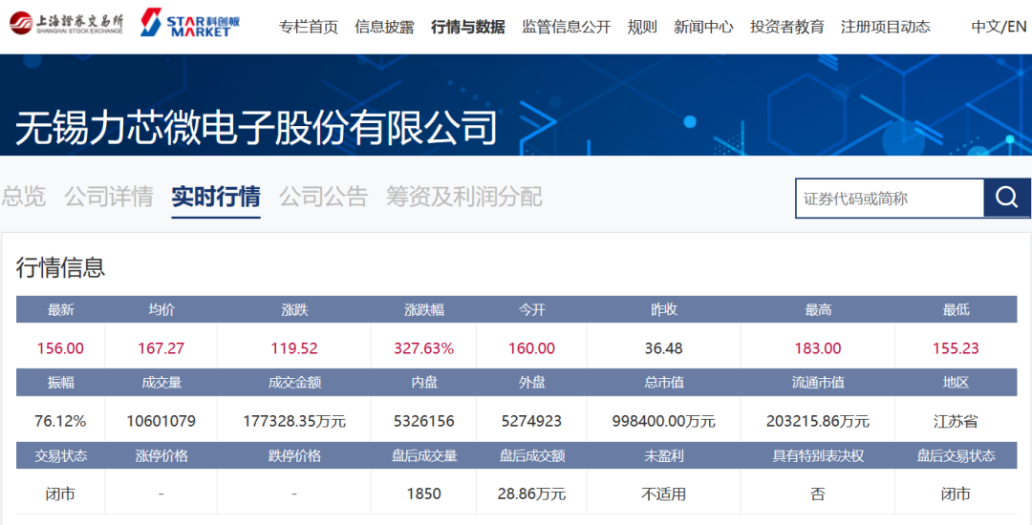Click the 跌停价格 header cell
Screen dimensions: 1032x525
[x=294, y=455]
